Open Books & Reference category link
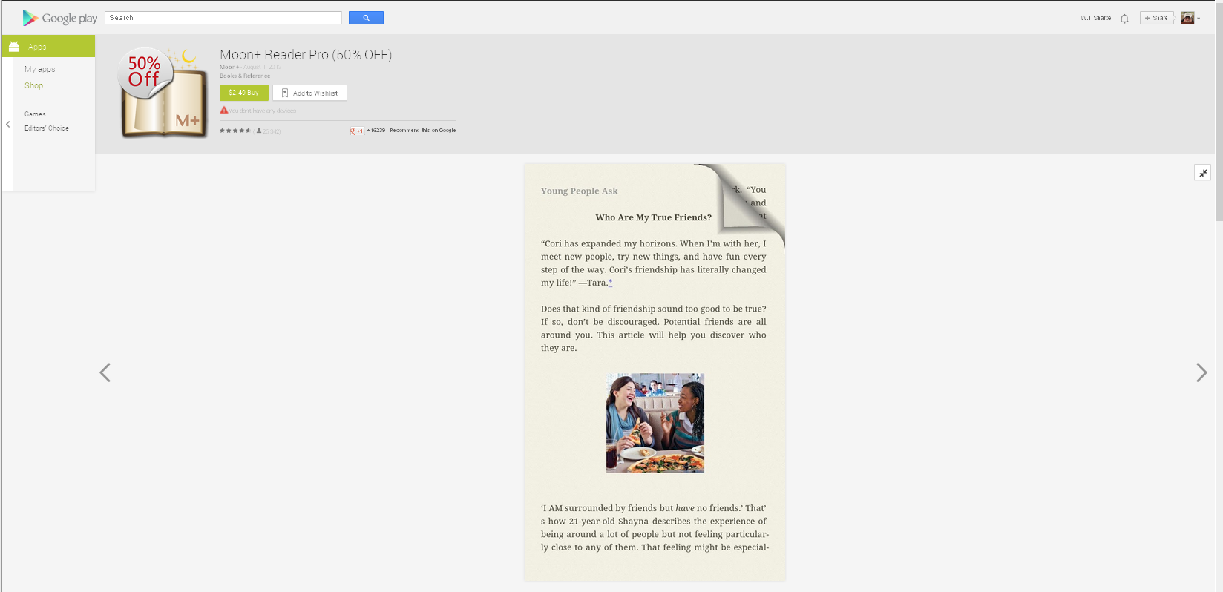Screen dimensions: 1223x592 point(245,76)
